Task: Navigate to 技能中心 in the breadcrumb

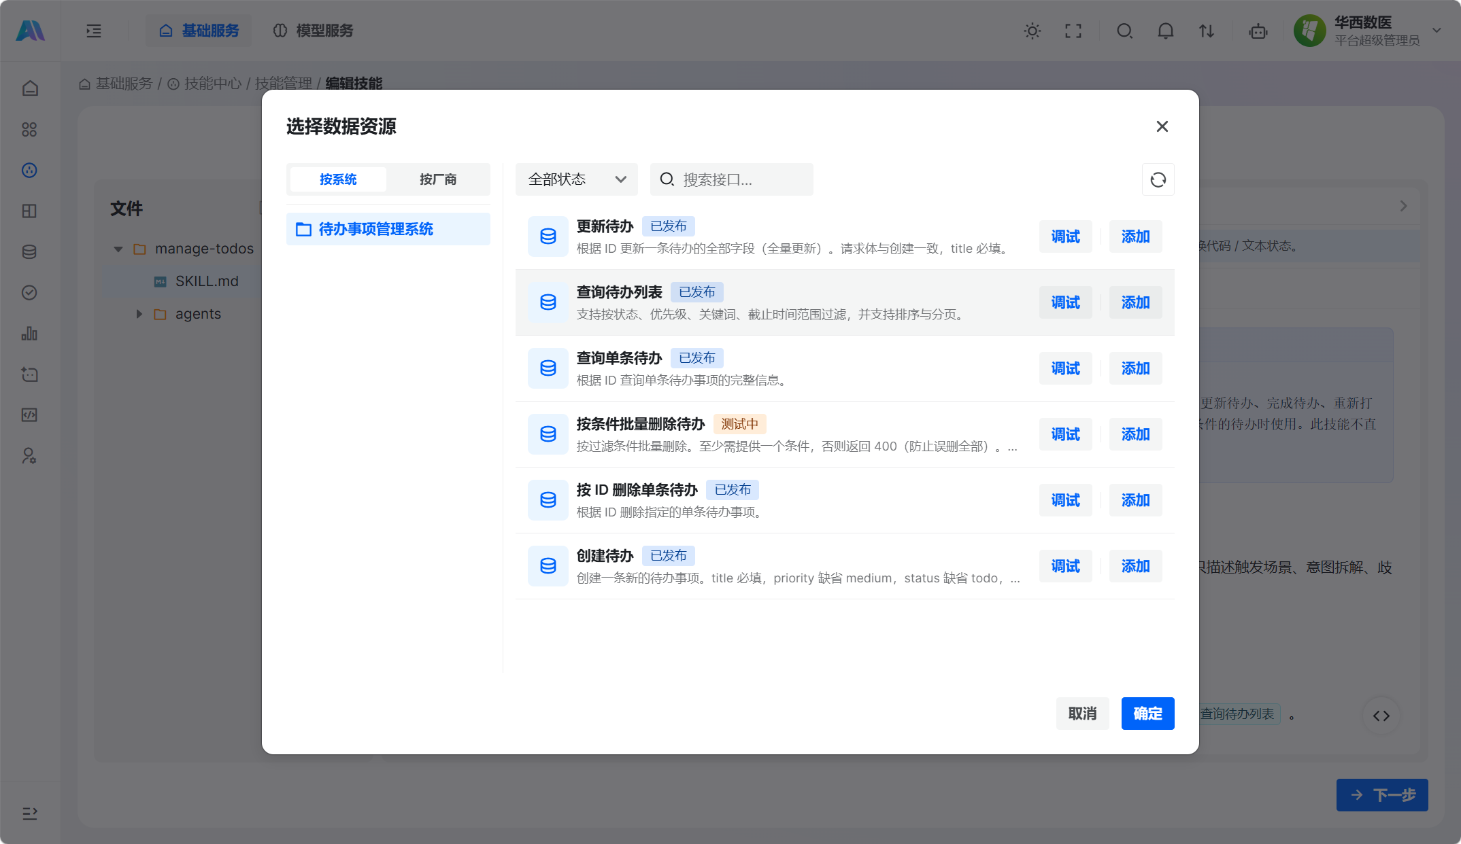Action: 213,84
